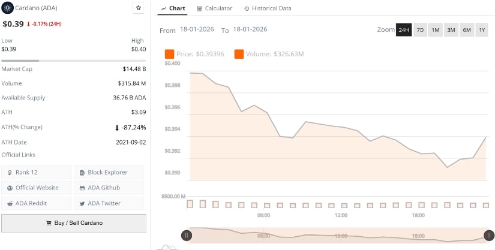
Task: Select the 24H zoom range
Action: pyautogui.click(x=404, y=30)
